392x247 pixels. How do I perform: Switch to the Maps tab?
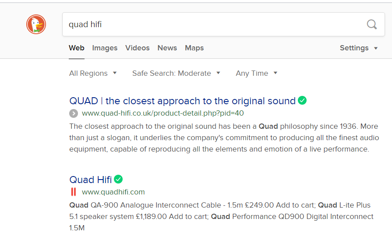coord(194,48)
